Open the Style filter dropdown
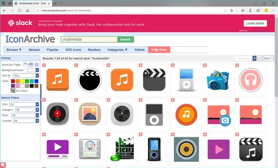 25,115
